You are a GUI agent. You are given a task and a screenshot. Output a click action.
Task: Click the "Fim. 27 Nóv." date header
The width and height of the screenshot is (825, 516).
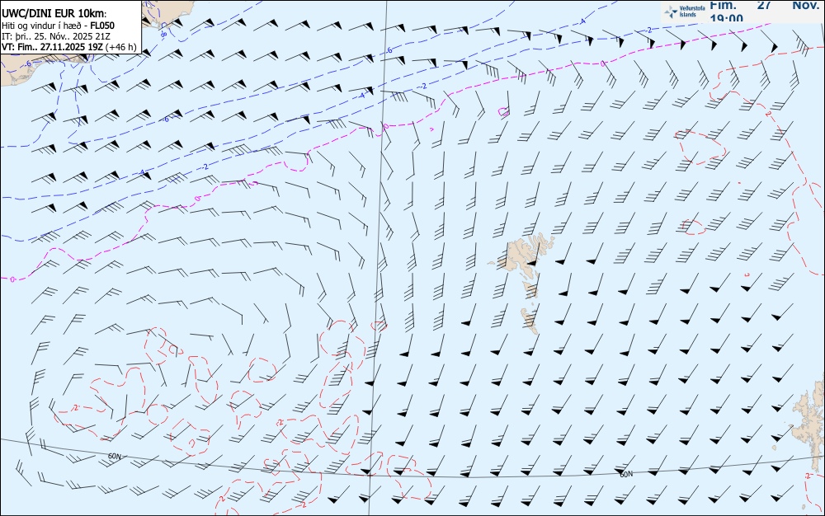[x=765, y=5]
